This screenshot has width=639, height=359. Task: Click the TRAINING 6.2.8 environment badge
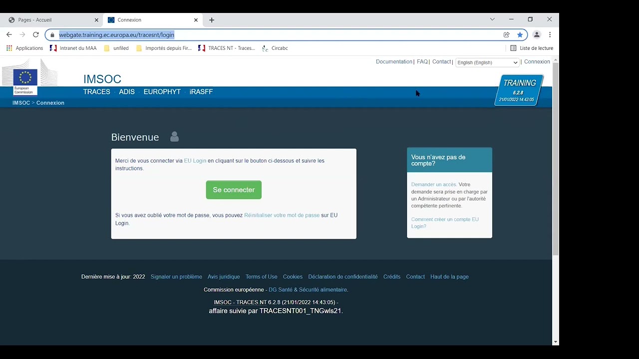click(519, 90)
